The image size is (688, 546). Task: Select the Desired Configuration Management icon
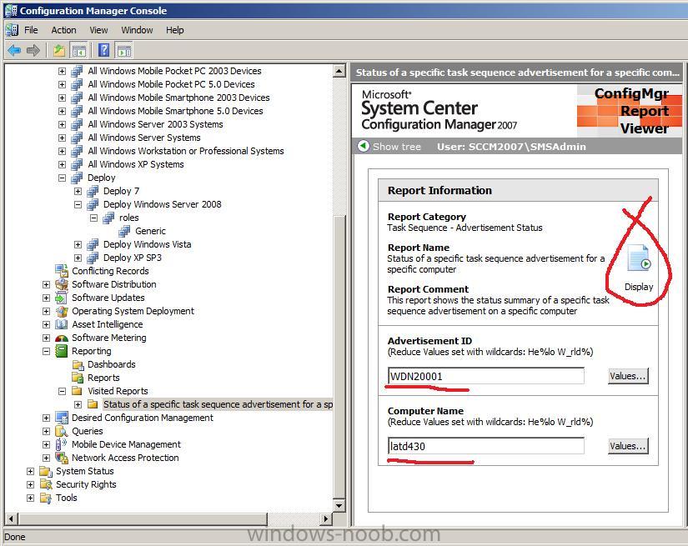click(62, 418)
